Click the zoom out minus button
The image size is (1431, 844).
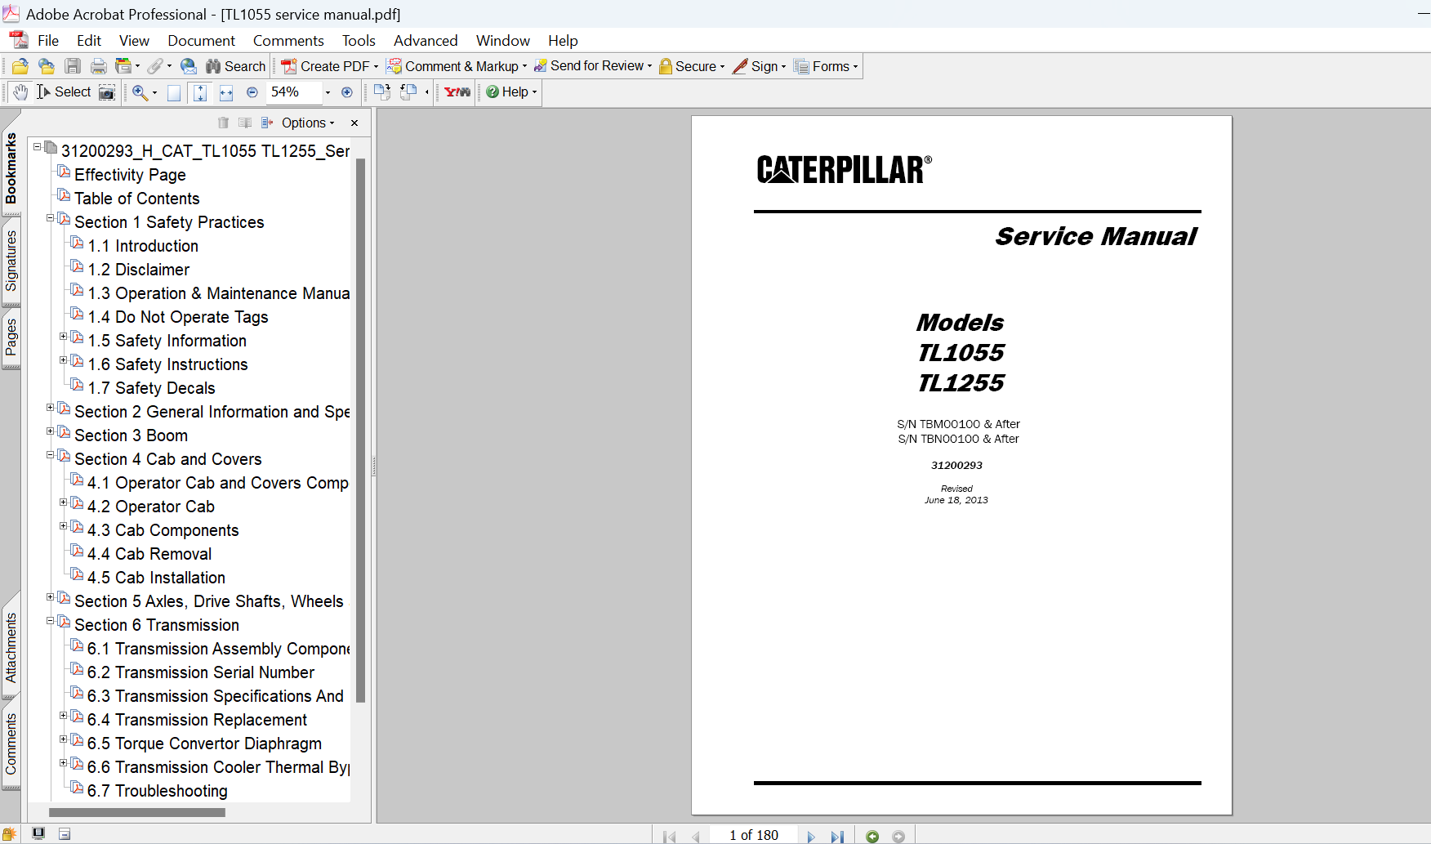[x=252, y=92]
